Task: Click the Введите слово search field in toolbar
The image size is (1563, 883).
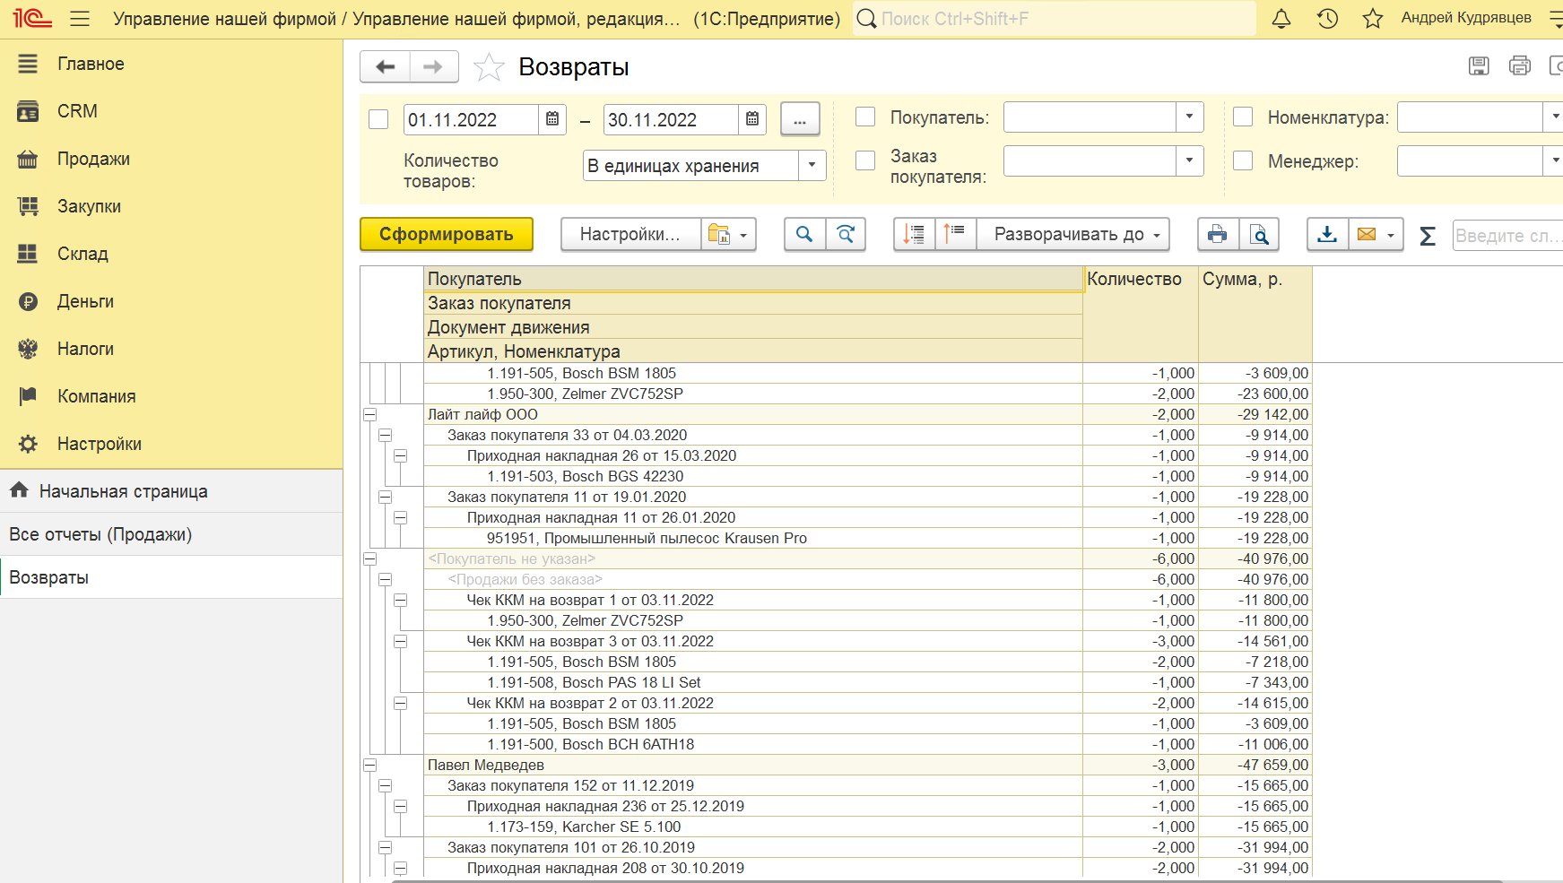Action: pos(1507,235)
